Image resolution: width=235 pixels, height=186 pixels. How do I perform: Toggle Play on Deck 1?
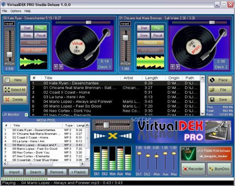41,28
